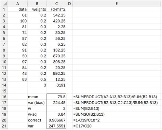Image resolution: width=162 pixels, height=130 pixels.
Task: Click the cell containing mean value 79.5
Action: 56,97
